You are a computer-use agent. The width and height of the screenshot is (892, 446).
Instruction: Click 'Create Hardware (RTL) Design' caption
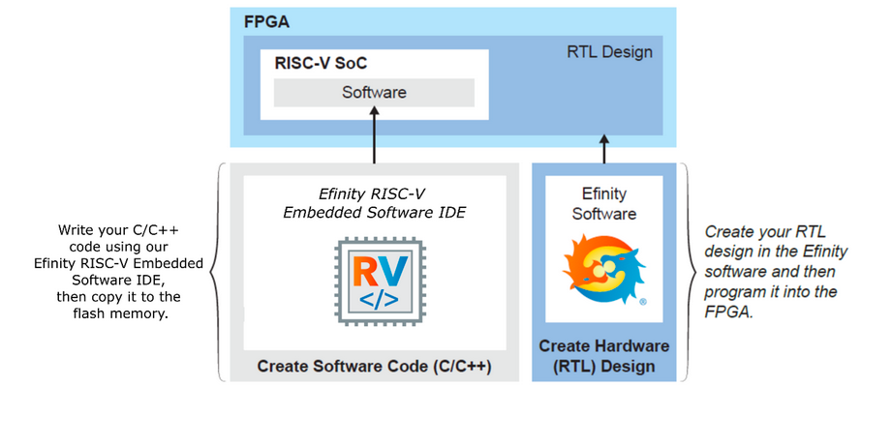(x=604, y=356)
